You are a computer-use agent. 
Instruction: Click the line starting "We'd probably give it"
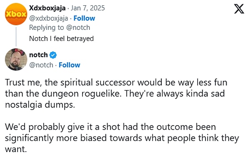110,127
